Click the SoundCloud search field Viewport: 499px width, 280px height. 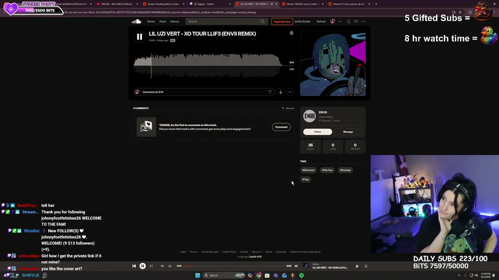(226, 21)
